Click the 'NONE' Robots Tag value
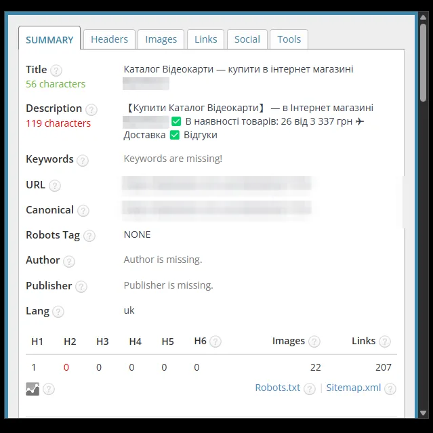433x433 pixels. (137, 234)
